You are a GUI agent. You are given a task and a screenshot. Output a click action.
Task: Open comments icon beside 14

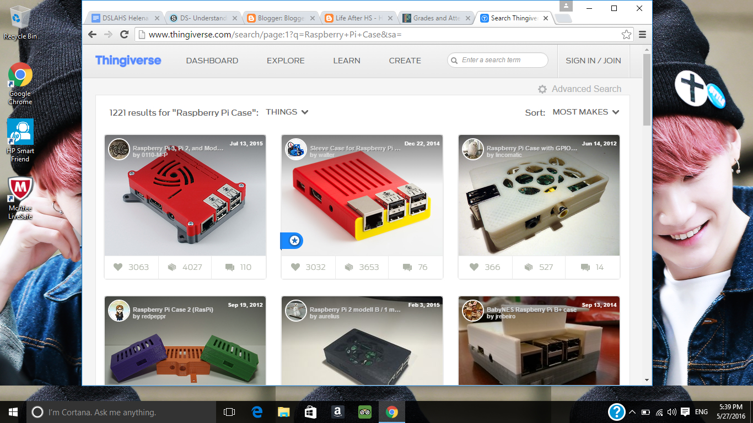(x=585, y=267)
